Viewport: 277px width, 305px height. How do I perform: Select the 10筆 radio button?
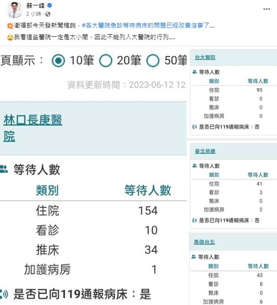58,60
